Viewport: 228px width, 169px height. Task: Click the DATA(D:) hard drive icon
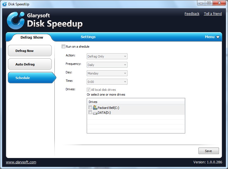click(x=95, y=113)
